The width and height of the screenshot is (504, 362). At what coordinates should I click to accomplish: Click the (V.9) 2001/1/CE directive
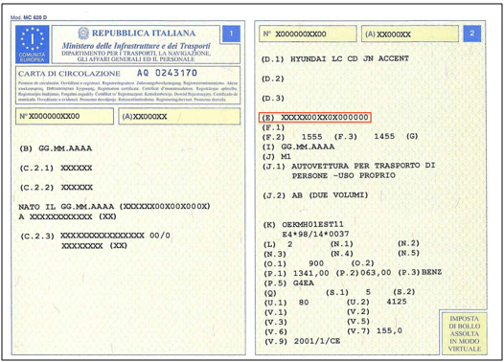(x=302, y=342)
